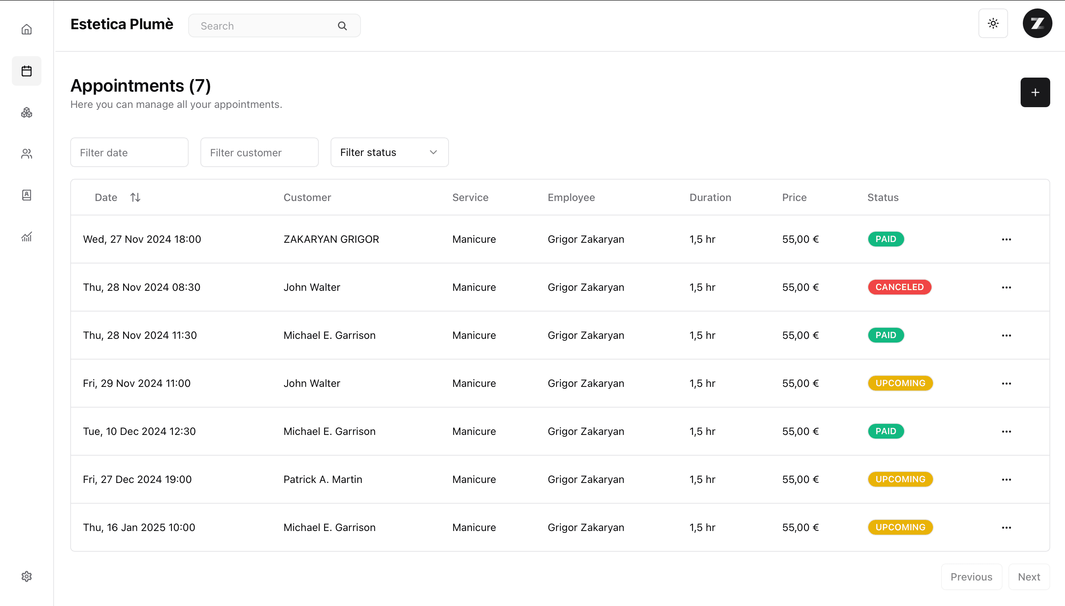Open actions menu for ZAKARYAN GRIGOR row
Screen dimensions: 1065x606
coord(1007,239)
